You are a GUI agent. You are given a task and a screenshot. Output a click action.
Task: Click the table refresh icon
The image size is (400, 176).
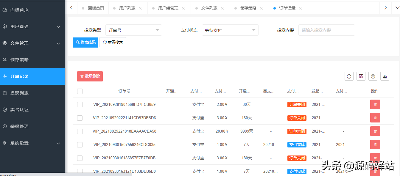point(349,76)
